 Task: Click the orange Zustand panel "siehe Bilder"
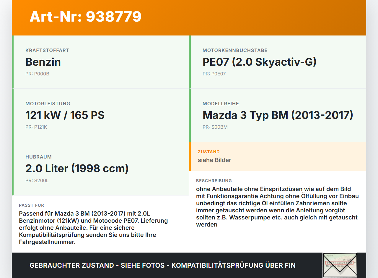[x=278, y=156]
